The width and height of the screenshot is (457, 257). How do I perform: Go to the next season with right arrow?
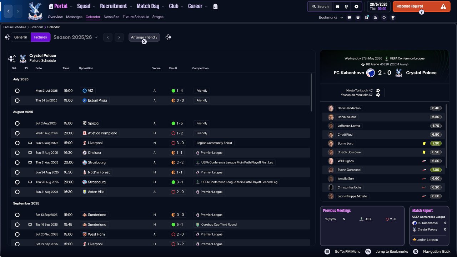[x=119, y=37]
